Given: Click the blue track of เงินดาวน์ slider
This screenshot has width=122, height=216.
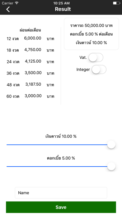Looking at the screenshot, I should 57,145.
